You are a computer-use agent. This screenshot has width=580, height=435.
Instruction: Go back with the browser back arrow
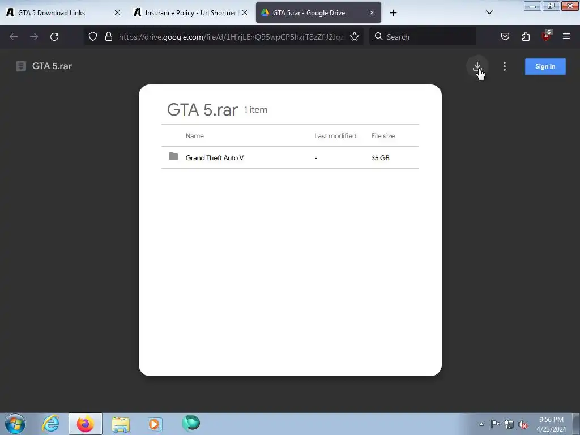[14, 37]
